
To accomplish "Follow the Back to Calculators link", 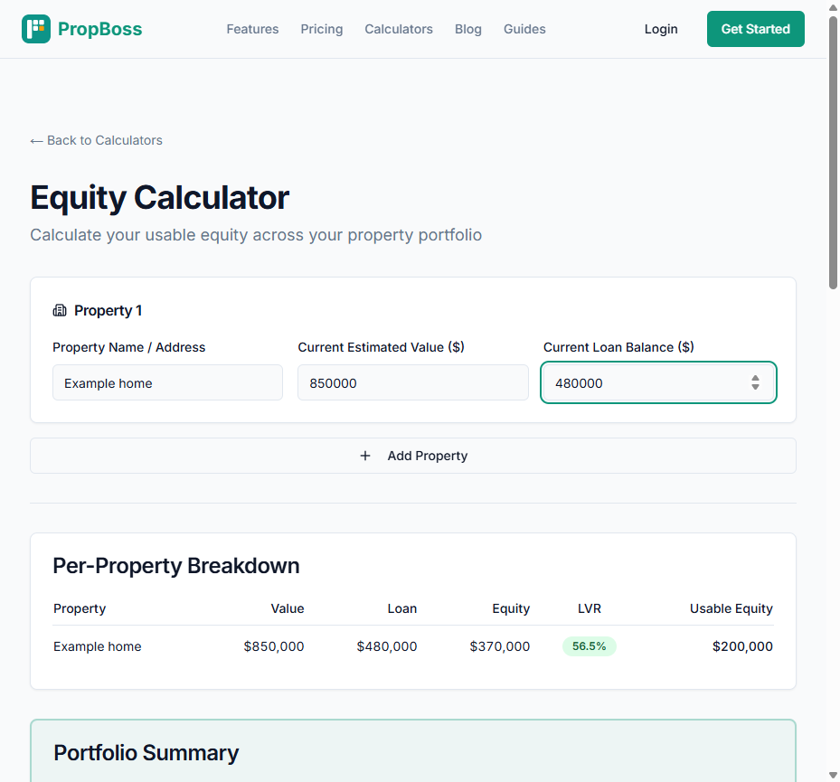I will coord(96,140).
